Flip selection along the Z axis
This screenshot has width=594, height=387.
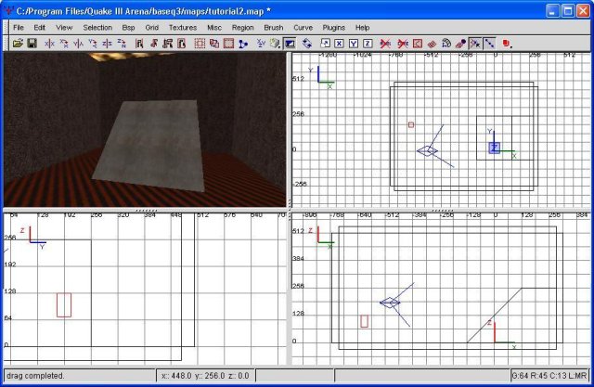(x=108, y=44)
